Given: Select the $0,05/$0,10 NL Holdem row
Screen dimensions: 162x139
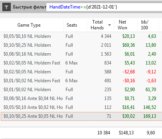Looking at the screenshot, I should click(81, 36).
